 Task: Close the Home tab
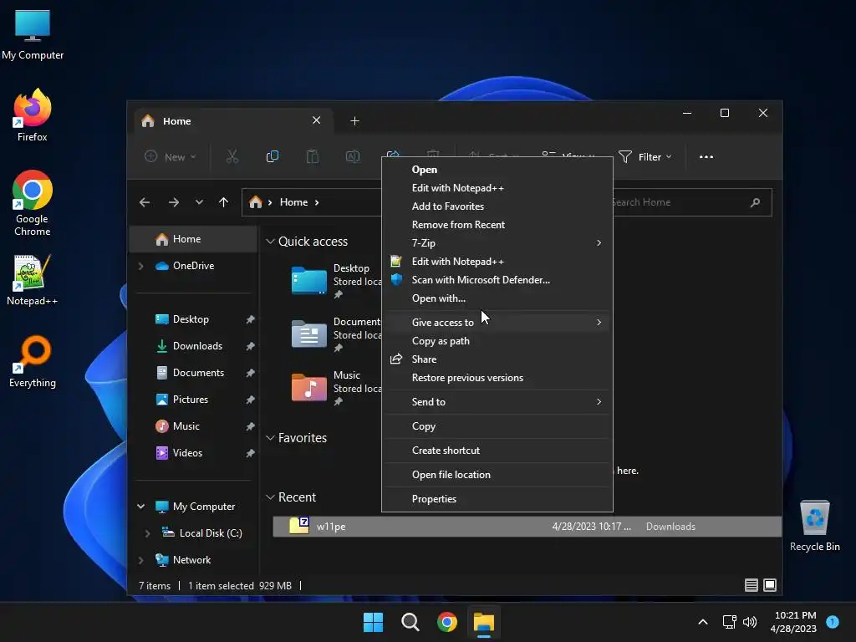[316, 120]
